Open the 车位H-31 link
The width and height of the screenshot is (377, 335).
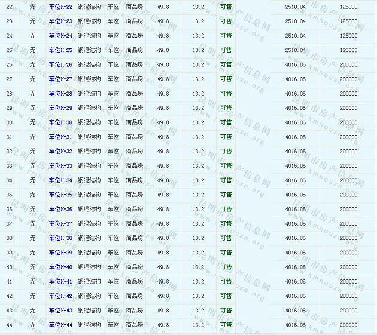pyautogui.click(x=60, y=137)
